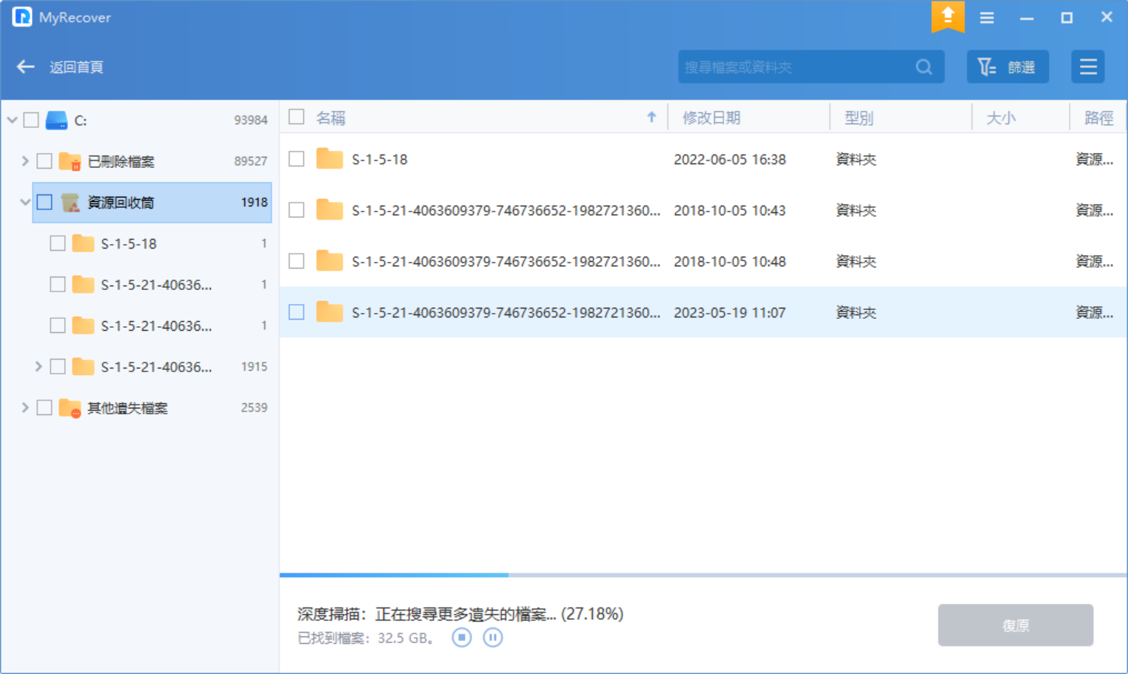Check the 2018-10-05 10:48 row checkbox
Viewport: 1128px width, 674px height.
pyautogui.click(x=297, y=261)
